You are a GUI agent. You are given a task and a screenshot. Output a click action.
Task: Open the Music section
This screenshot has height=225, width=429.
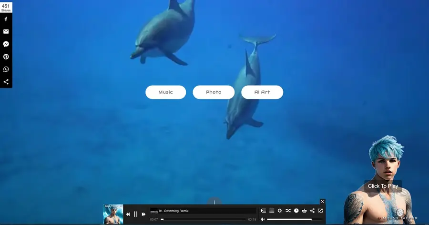coord(166,92)
